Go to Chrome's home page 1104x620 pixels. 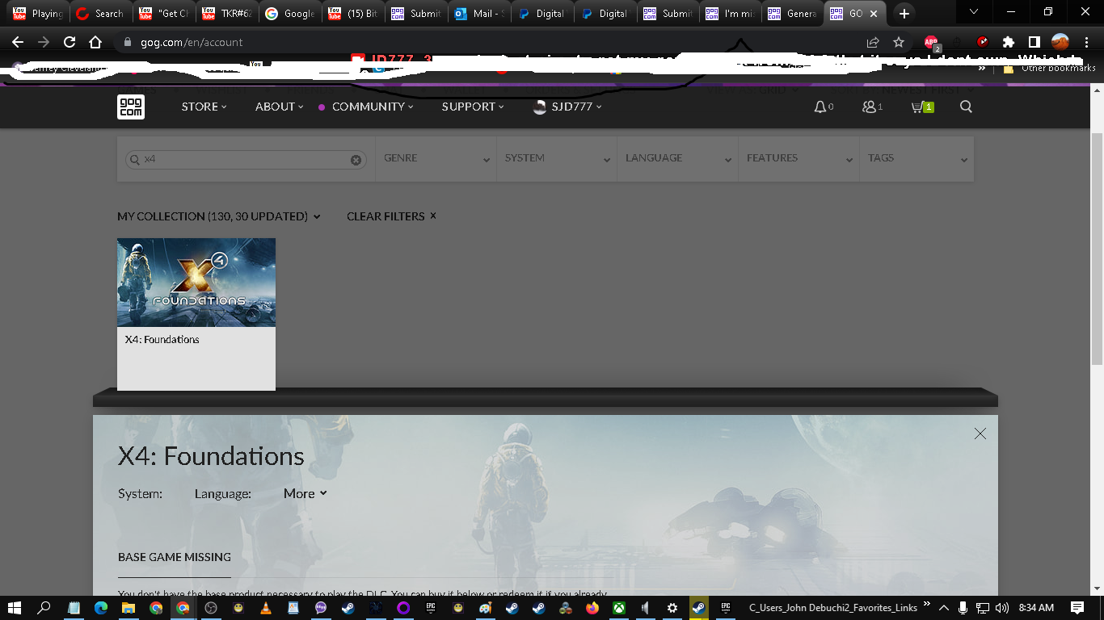point(95,42)
